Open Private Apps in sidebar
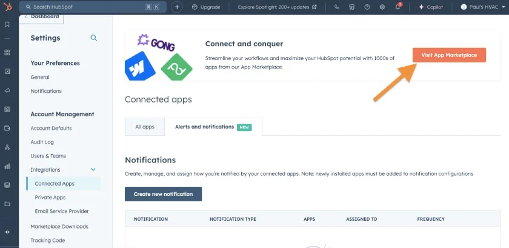This screenshot has height=248, width=509. pos(50,197)
